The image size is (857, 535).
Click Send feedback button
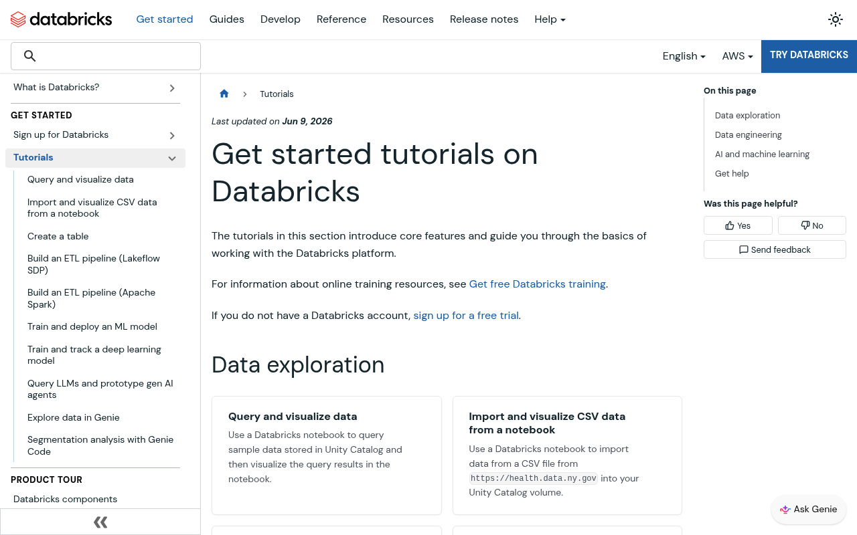(775, 249)
